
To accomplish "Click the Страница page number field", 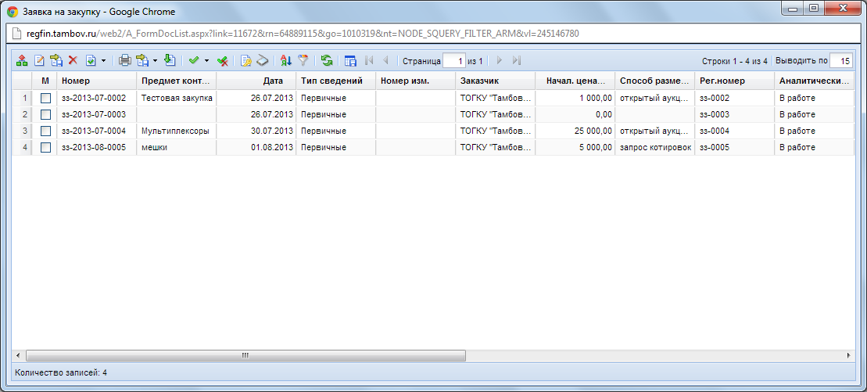I will click(x=454, y=60).
